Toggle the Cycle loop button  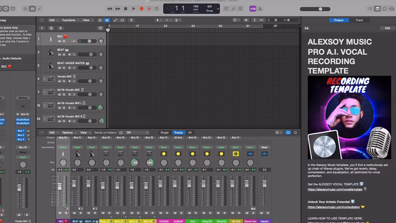coord(157,9)
